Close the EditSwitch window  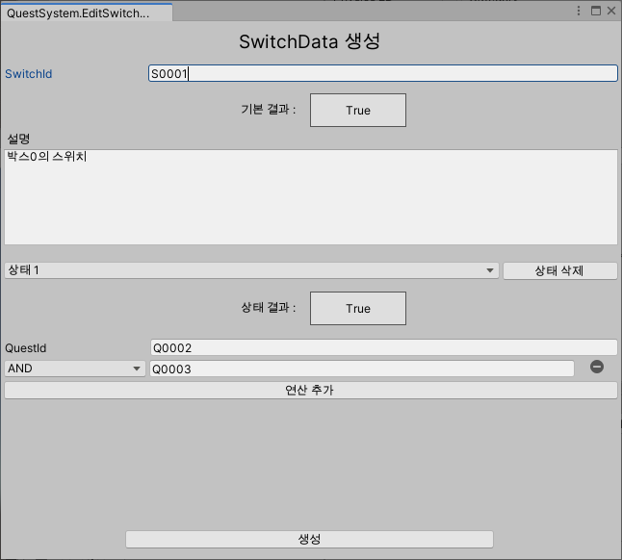point(610,11)
